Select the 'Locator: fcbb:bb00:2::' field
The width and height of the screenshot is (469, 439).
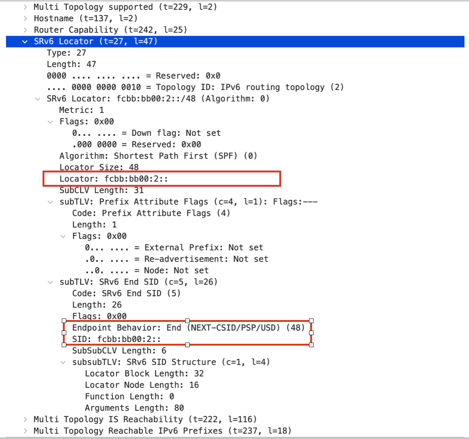pos(114,179)
